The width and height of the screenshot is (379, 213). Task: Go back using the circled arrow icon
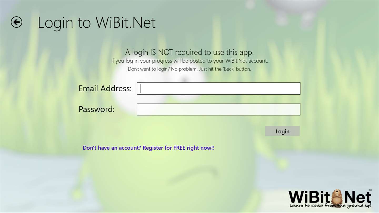pyautogui.click(x=16, y=22)
